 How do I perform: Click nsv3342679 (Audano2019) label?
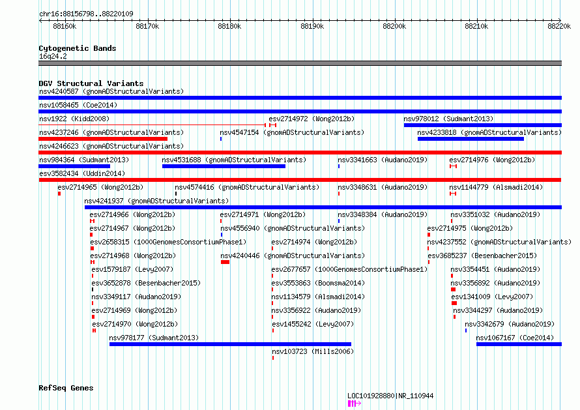click(510, 324)
